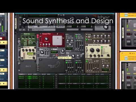Click the LFO 1 Rate knob
136x102 pixels.
[68, 41]
